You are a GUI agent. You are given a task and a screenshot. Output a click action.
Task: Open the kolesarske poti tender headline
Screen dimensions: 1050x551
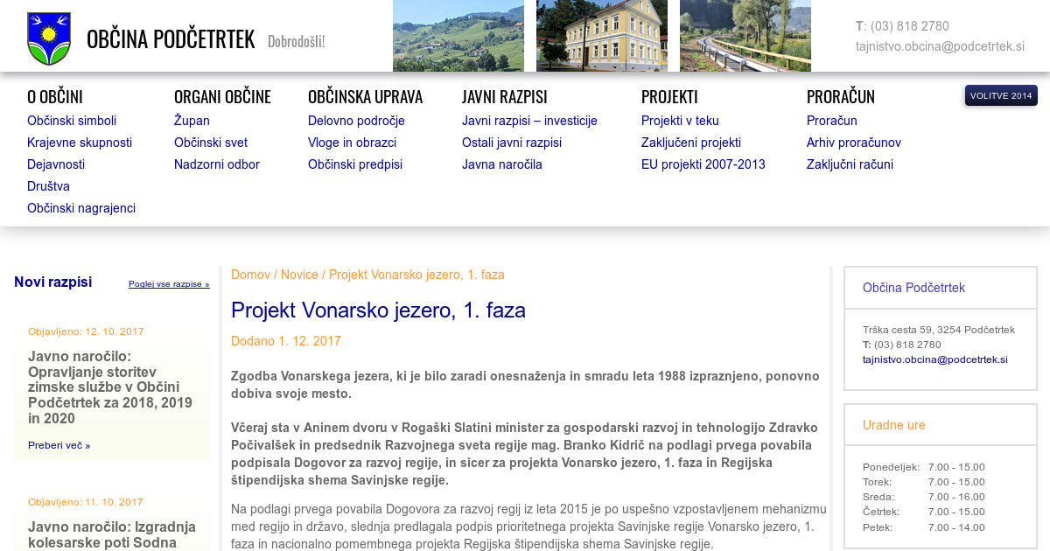[x=112, y=534]
